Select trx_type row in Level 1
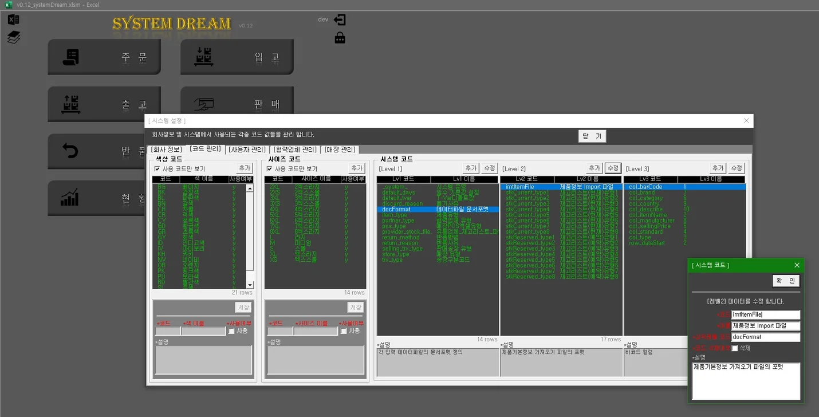819x417 pixels. [x=438, y=259]
